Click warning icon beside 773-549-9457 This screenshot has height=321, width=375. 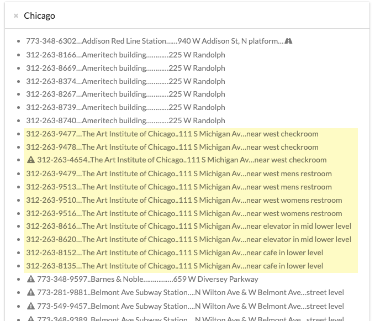(x=31, y=306)
